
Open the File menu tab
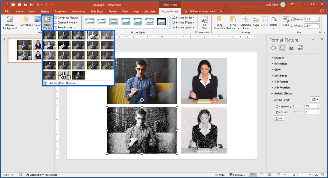[7, 11]
